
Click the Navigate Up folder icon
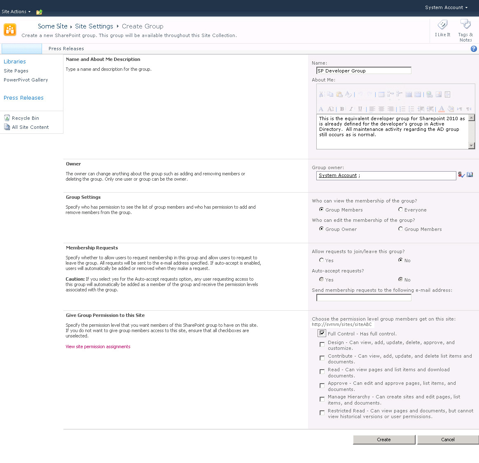click(x=39, y=12)
